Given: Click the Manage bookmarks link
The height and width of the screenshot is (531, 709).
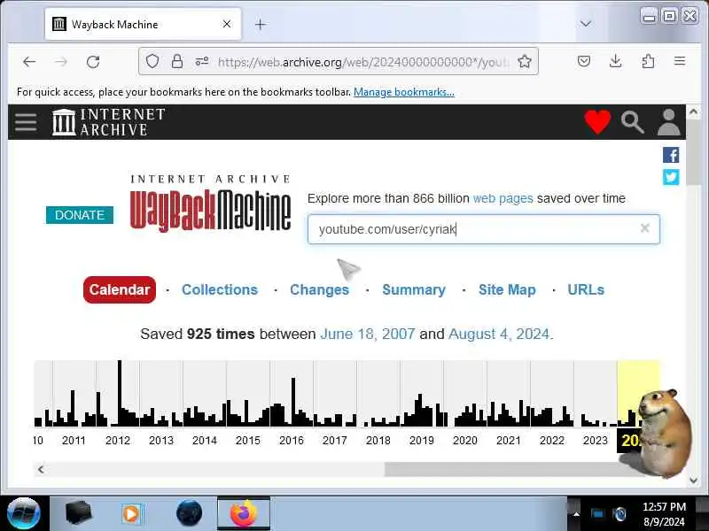Looking at the screenshot, I should point(404,92).
